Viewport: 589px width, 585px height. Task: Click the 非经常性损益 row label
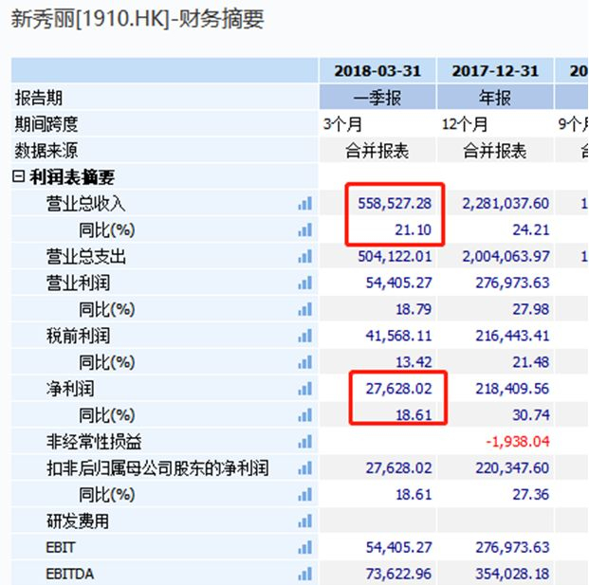coord(94,442)
